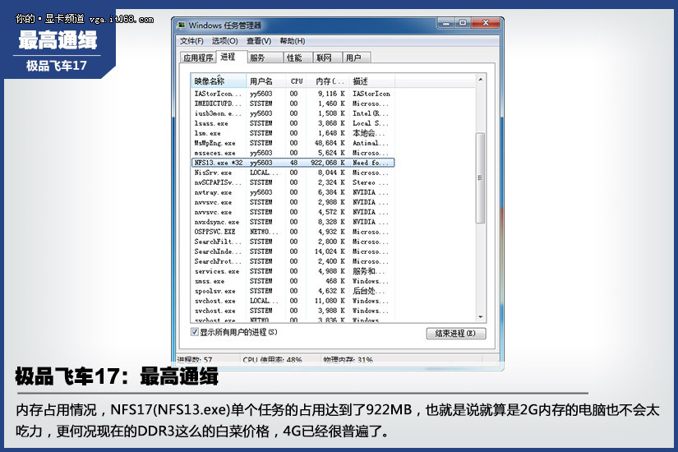Click the scrollbar down arrow
This screenshot has width=678, height=452.
click(480, 317)
